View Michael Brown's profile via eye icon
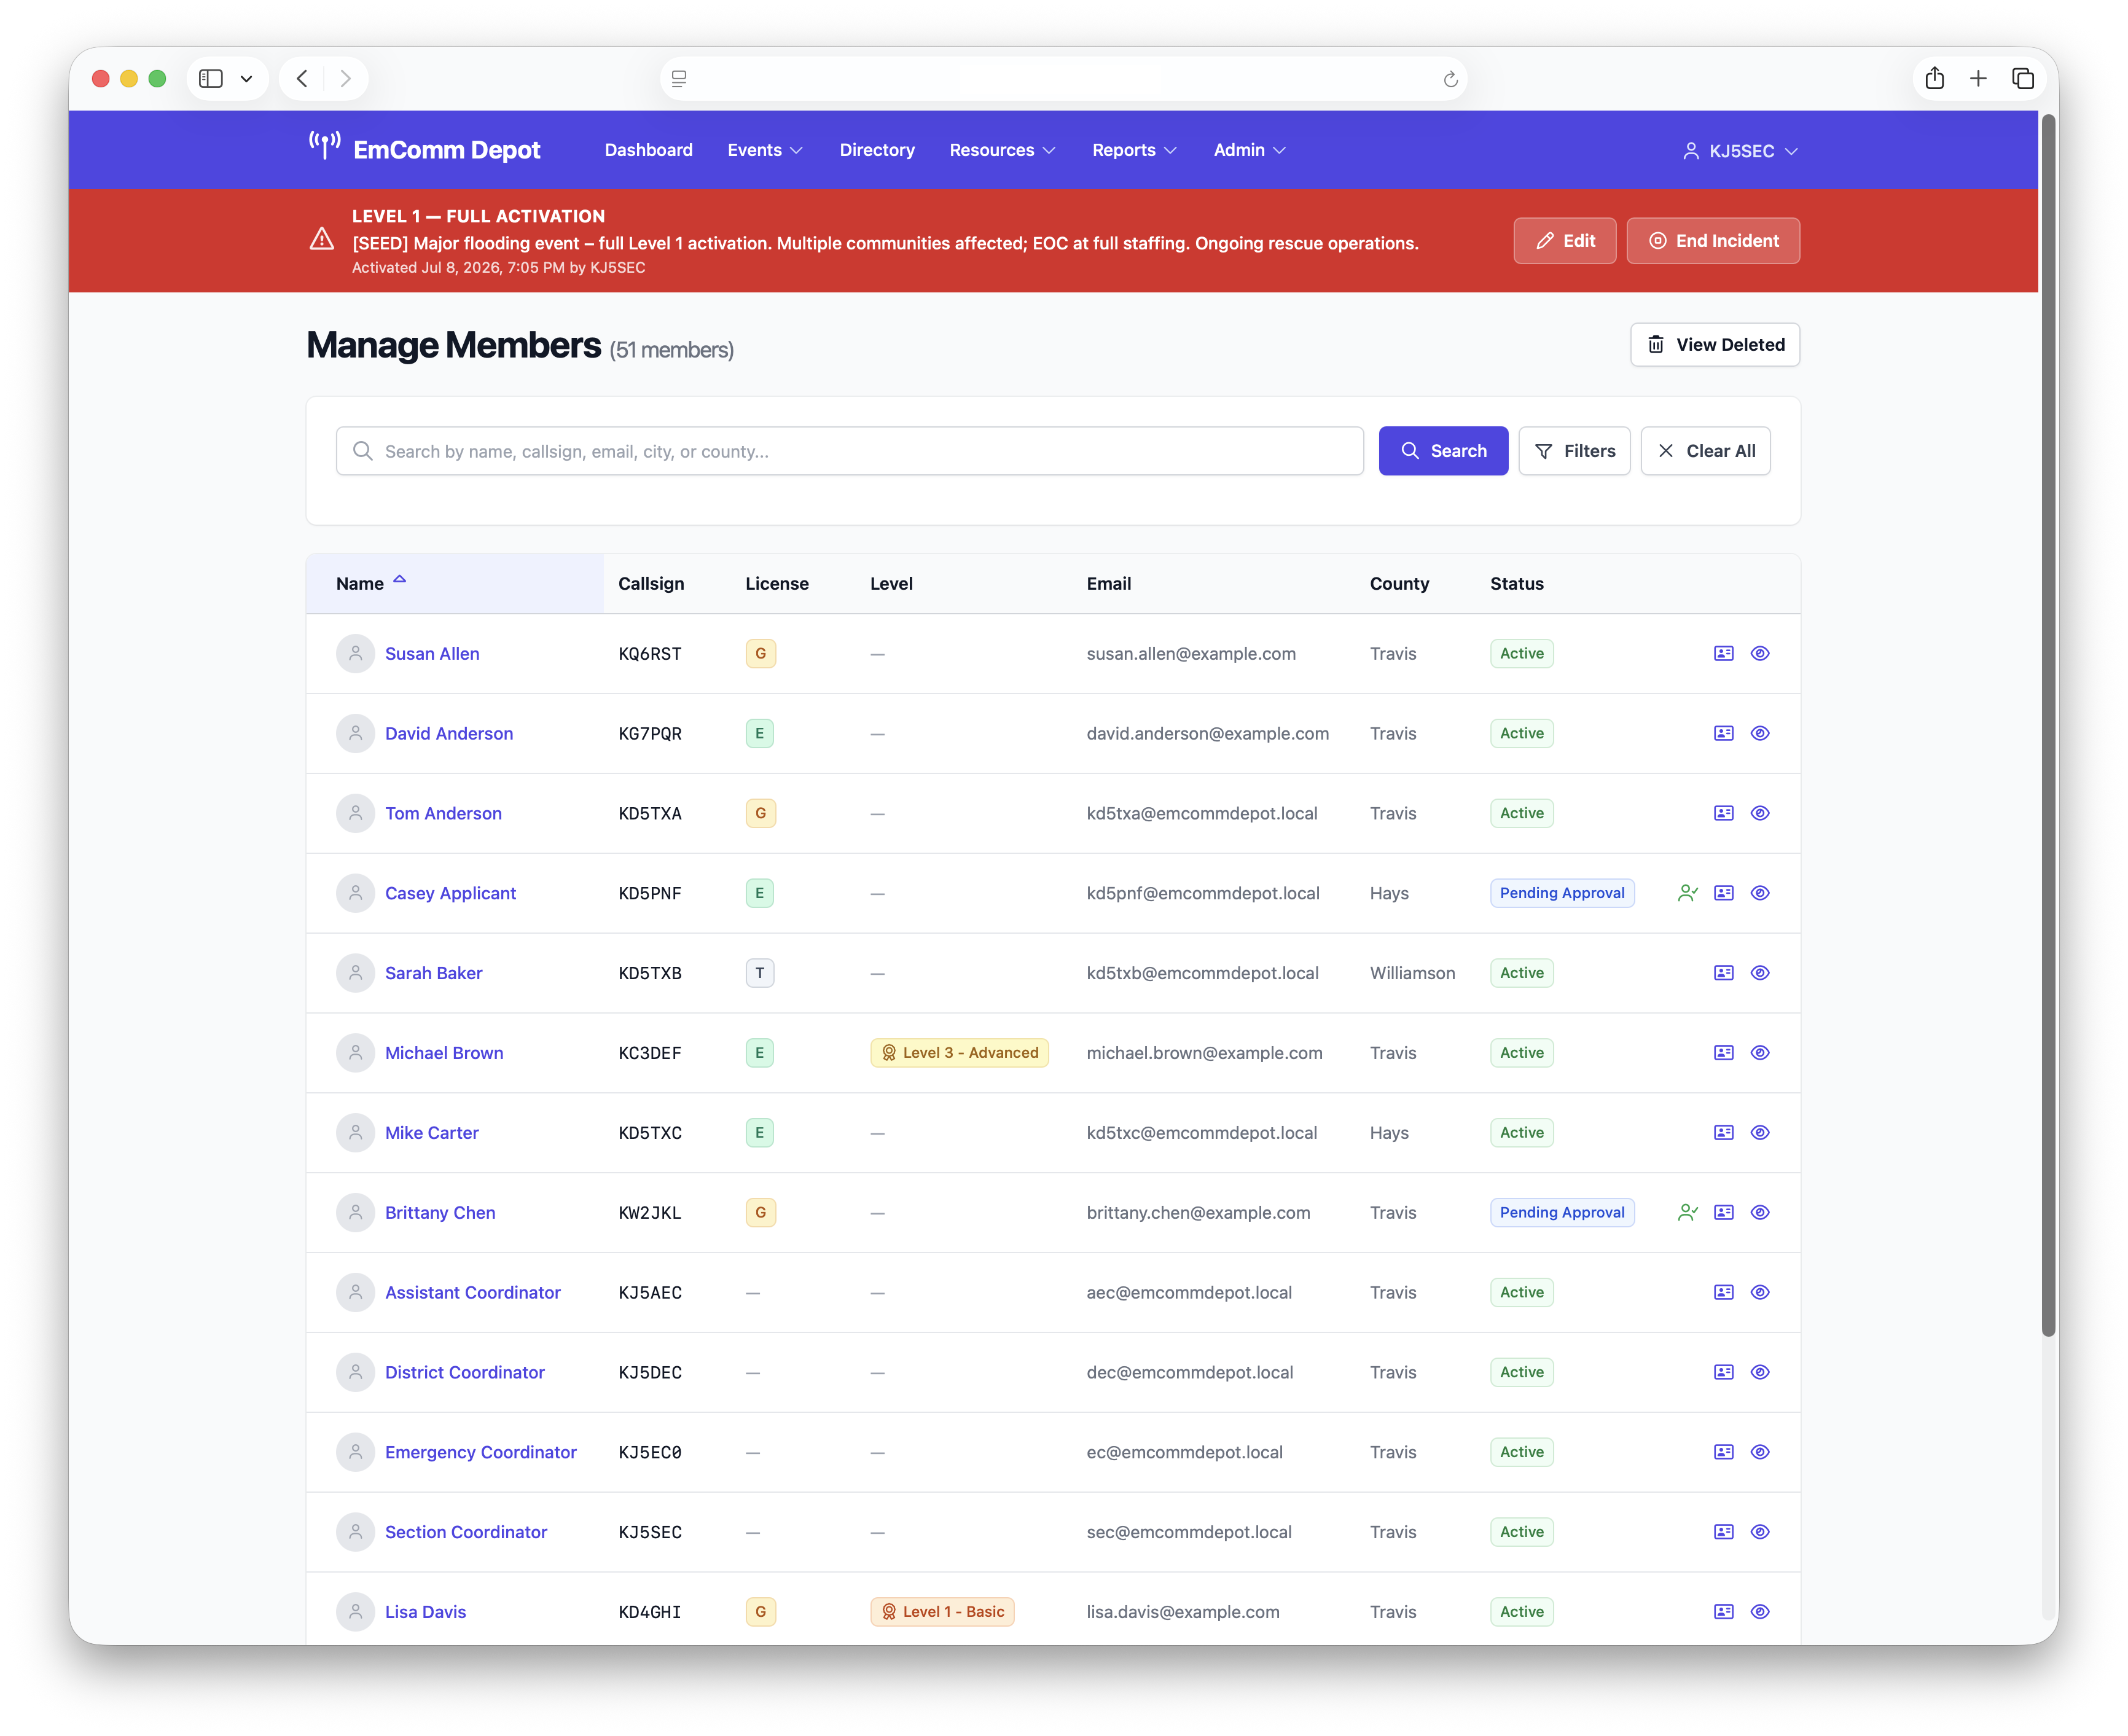Image resolution: width=2128 pixels, height=1736 pixels. [x=1760, y=1053]
